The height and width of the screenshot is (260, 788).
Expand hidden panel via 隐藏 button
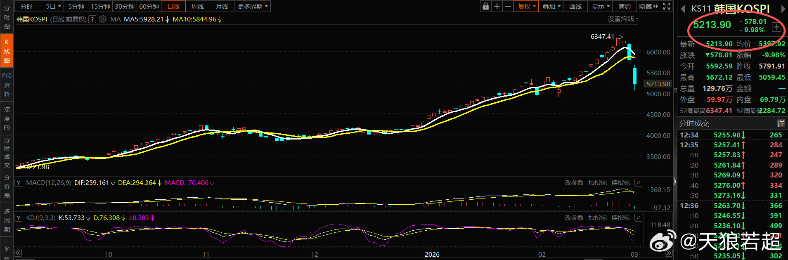[x=649, y=6]
